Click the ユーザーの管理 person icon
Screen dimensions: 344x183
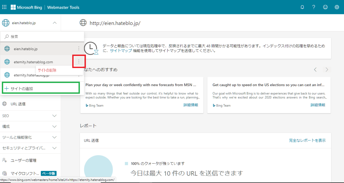(4, 160)
